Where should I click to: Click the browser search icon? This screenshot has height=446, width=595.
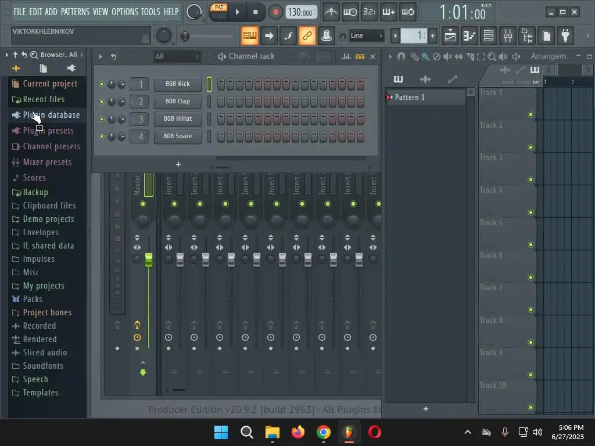click(x=34, y=55)
